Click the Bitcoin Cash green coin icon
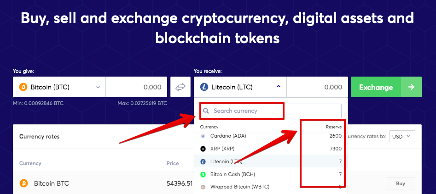 tap(203, 174)
